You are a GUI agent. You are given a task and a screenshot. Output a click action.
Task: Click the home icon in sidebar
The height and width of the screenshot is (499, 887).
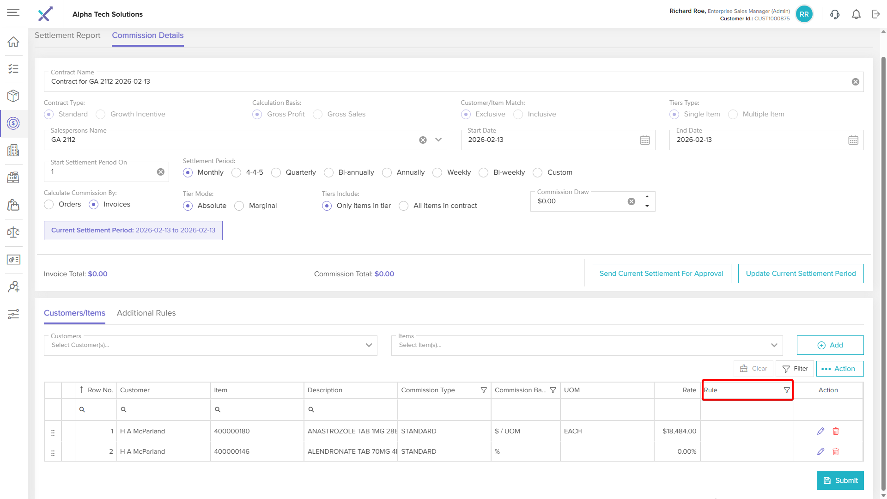(13, 42)
